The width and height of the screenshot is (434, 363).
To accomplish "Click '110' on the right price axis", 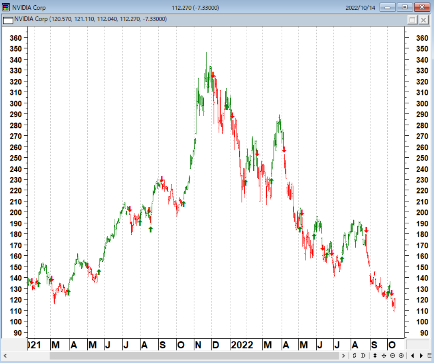I will [x=422, y=311].
